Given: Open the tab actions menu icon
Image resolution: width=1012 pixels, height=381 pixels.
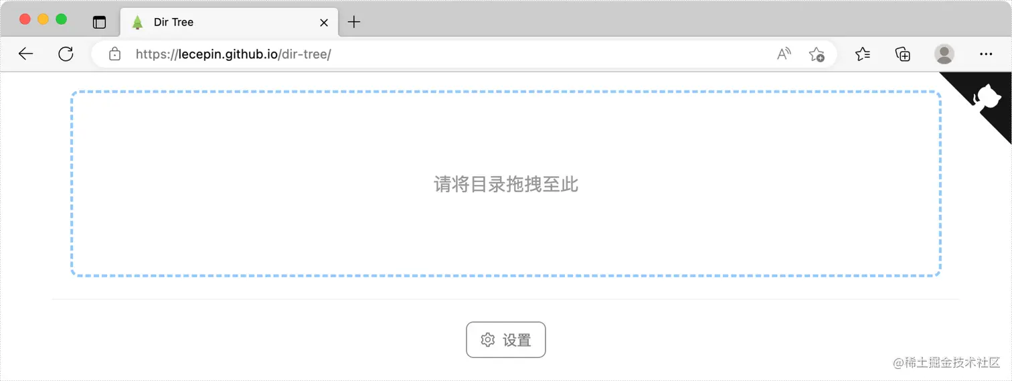Looking at the screenshot, I should [x=99, y=22].
